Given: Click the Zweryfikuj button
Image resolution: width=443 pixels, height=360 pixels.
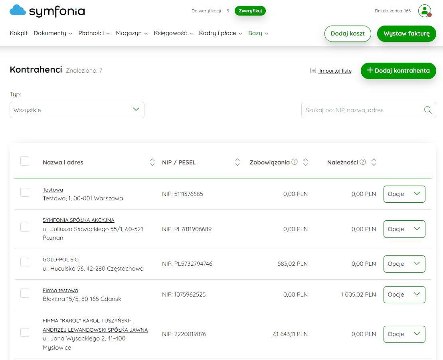Looking at the screenshot, I should 250,11.
